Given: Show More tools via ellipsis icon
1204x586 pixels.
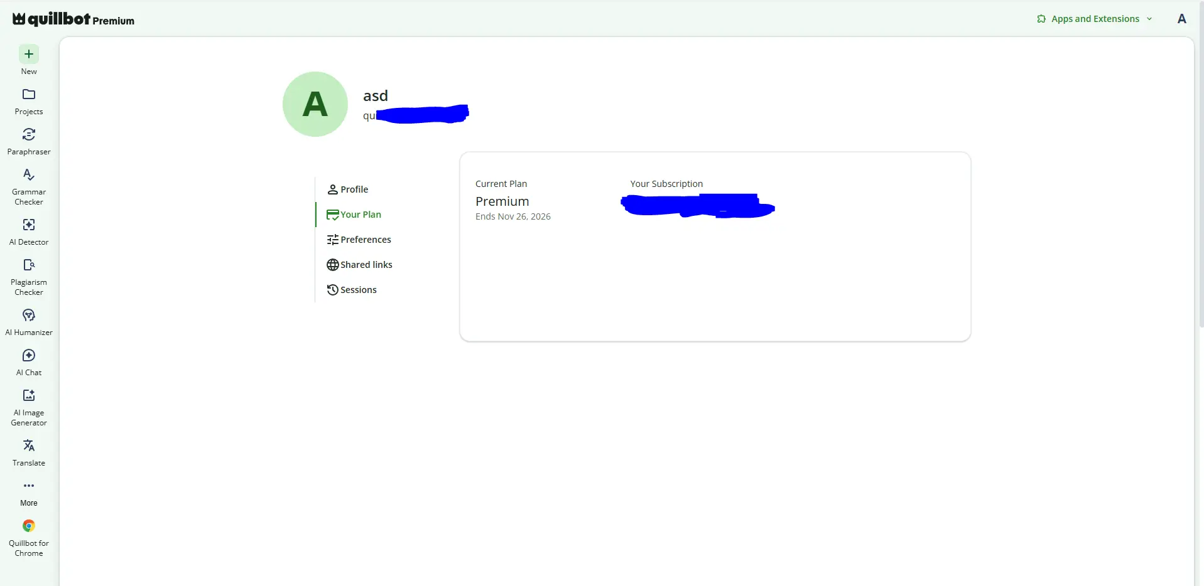Looking at the screenshot, I should click(x=29, y=486).
